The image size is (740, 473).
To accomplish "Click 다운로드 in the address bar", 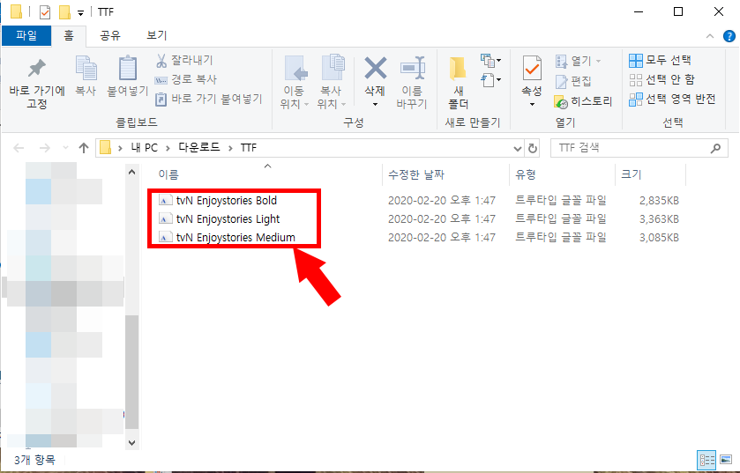I will point(199,147).
